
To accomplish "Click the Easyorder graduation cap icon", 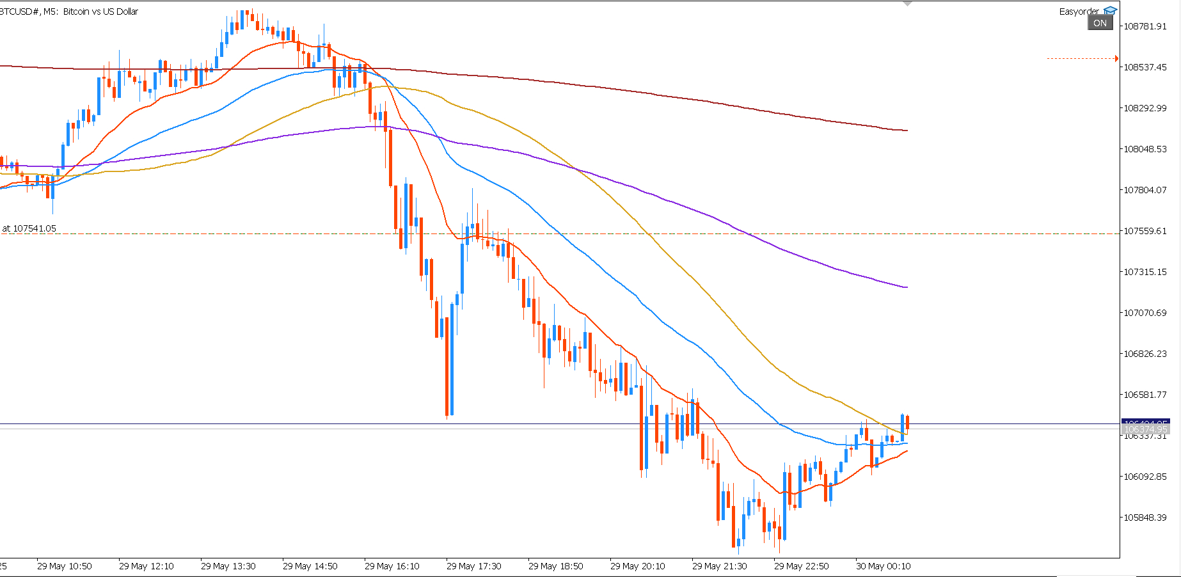I will [x=1110, y=11].
